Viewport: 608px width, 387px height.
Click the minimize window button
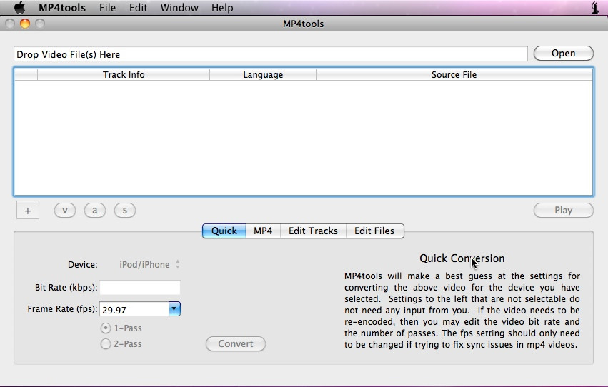coord(25,24)
